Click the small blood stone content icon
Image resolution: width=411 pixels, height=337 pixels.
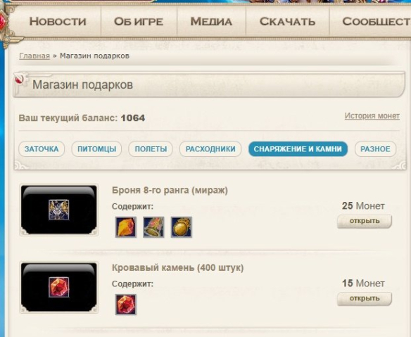pos(126,305)
